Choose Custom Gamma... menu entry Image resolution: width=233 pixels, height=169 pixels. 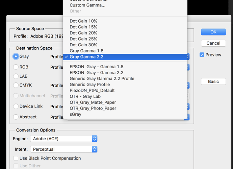coord(87,5)
